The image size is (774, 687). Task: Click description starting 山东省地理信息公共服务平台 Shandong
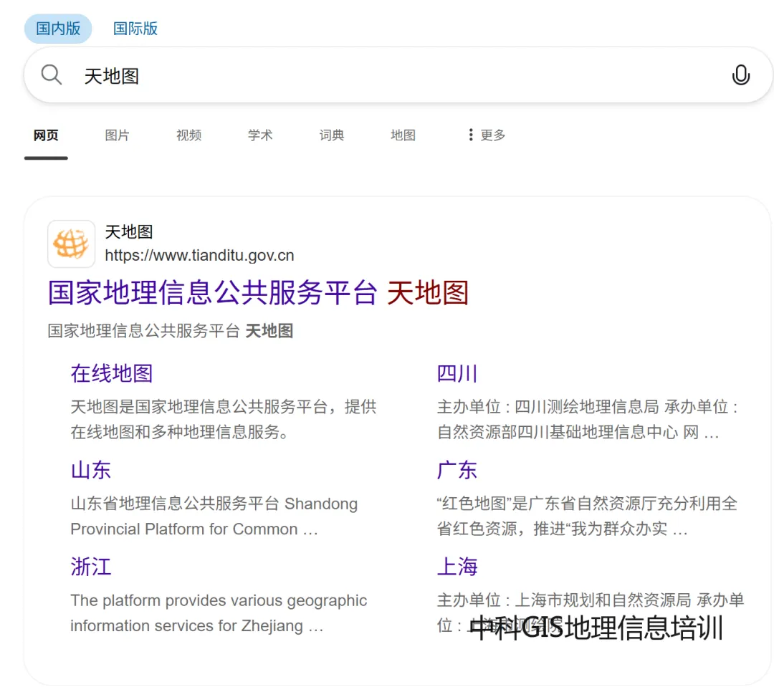click(214, 516)
